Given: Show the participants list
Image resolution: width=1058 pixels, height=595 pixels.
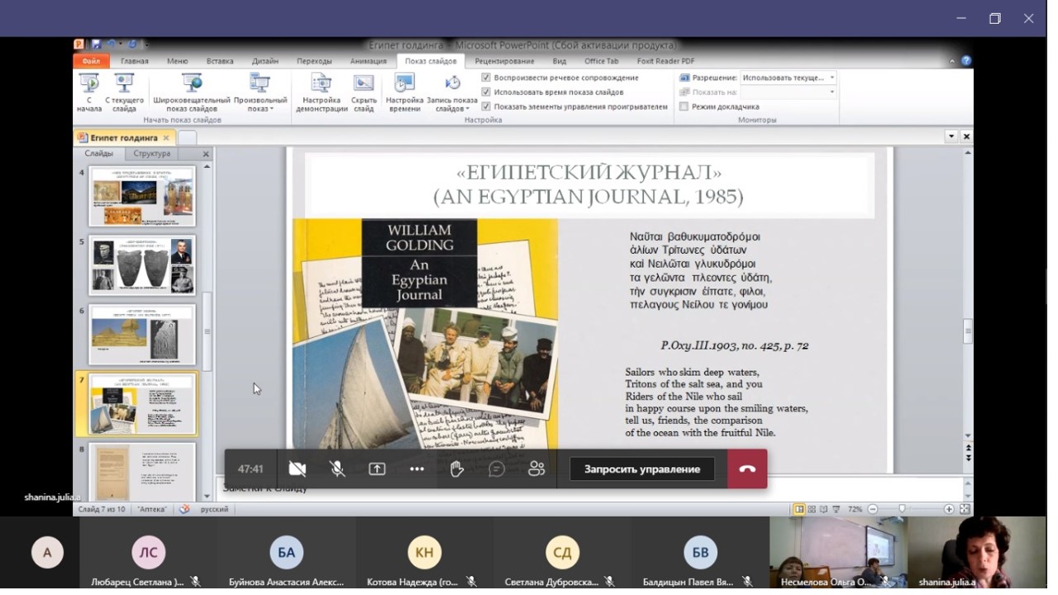Looking at the screenshot, I should point(536,469).
